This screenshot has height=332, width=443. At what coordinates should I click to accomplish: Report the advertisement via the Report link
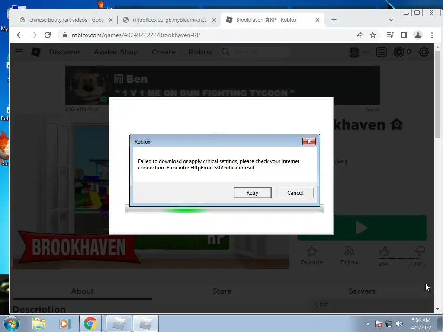(372, 109)
